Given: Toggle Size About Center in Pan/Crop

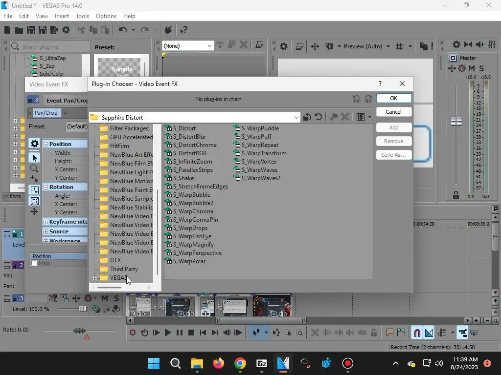Looking at the screenshot, I should [35, 201].
